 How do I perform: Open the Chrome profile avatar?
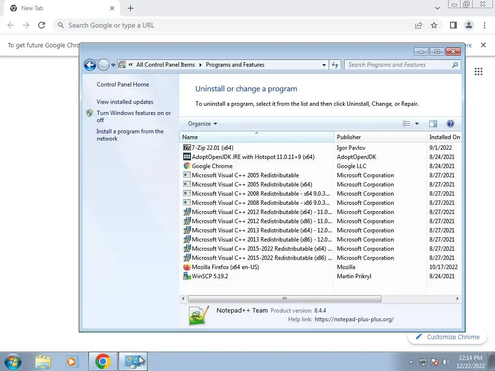click(469, 25)
